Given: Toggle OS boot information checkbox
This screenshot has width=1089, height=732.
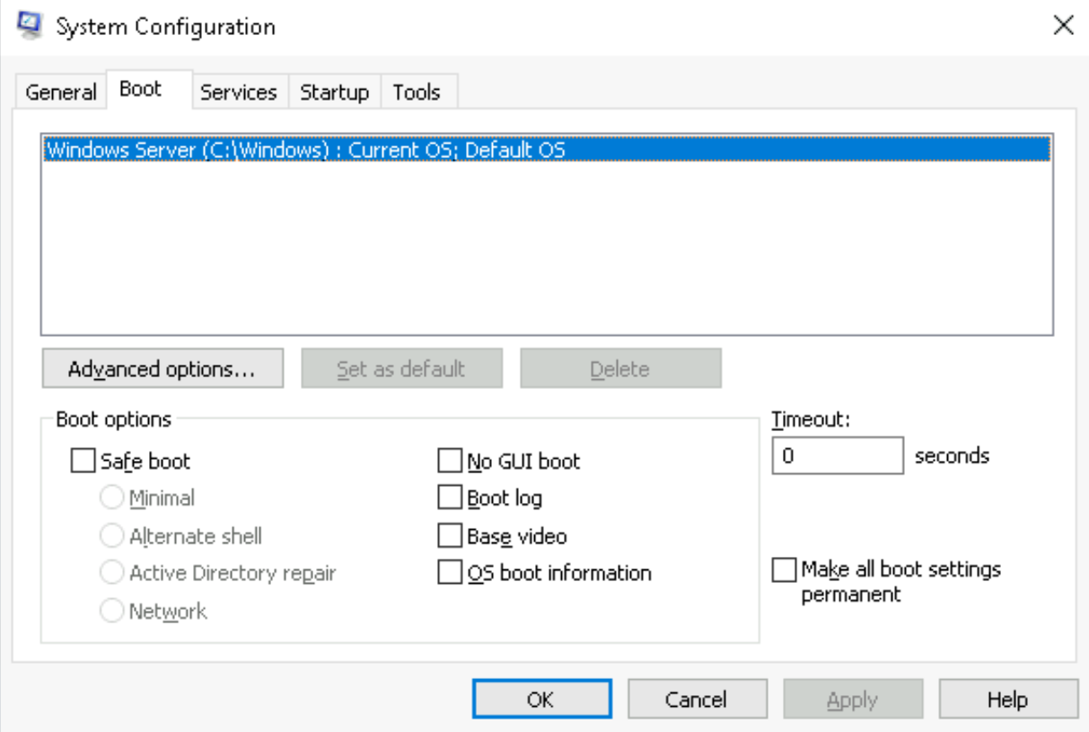Looking at the screenshot, I should pos(449,573).
